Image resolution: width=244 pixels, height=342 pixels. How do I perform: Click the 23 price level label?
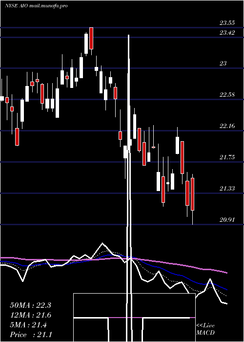point(223,64)
